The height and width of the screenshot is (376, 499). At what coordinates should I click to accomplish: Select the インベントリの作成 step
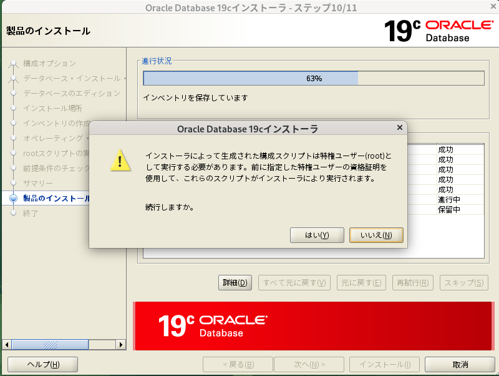[57, 123]
